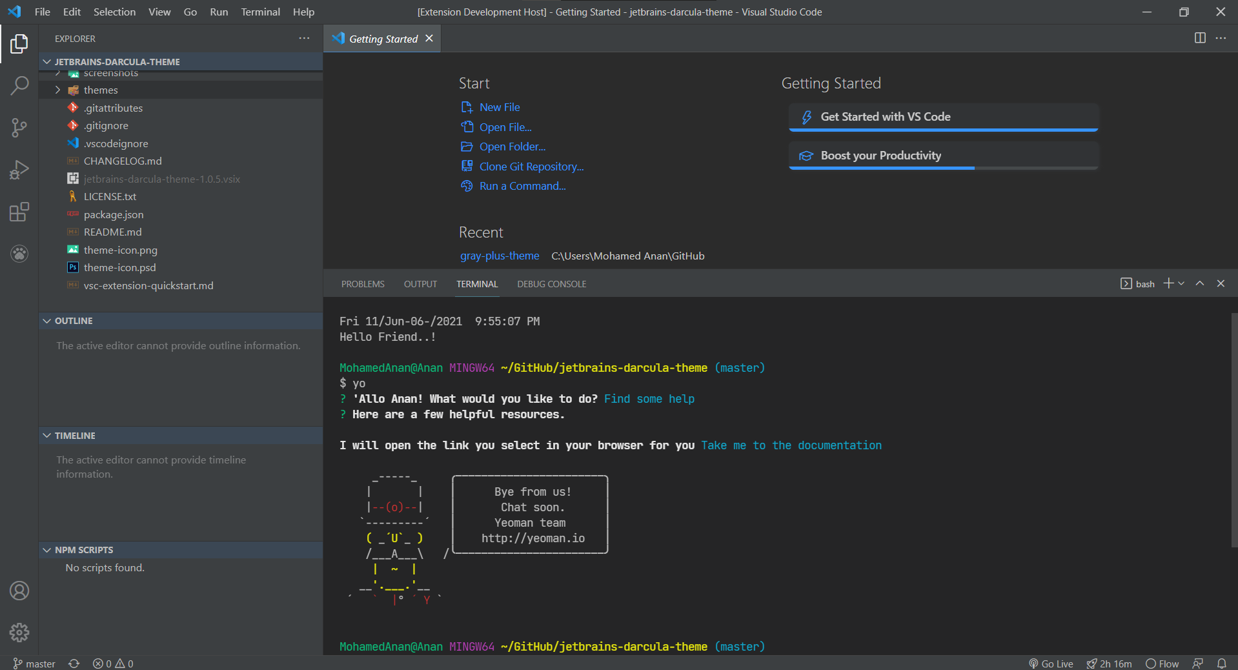Open errors and warnings status indicator
This screenshot has width=1238, height=670.
point(113,664)
